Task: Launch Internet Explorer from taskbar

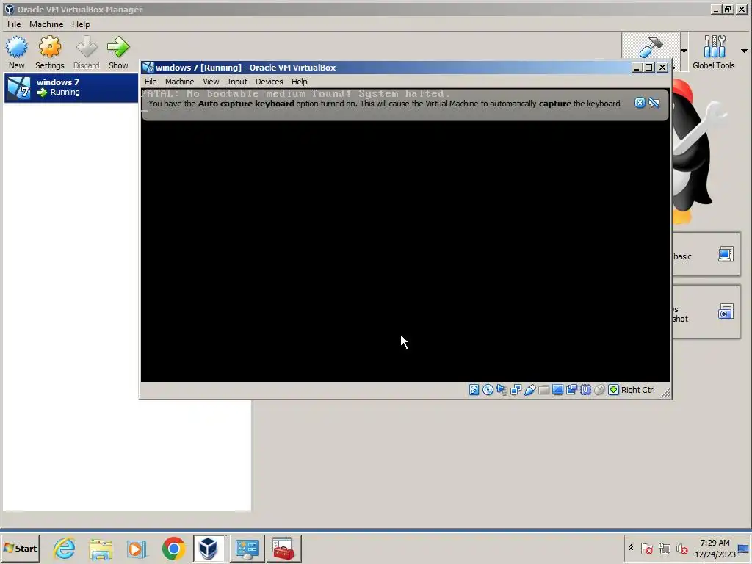Action: [x=65, y=548]
